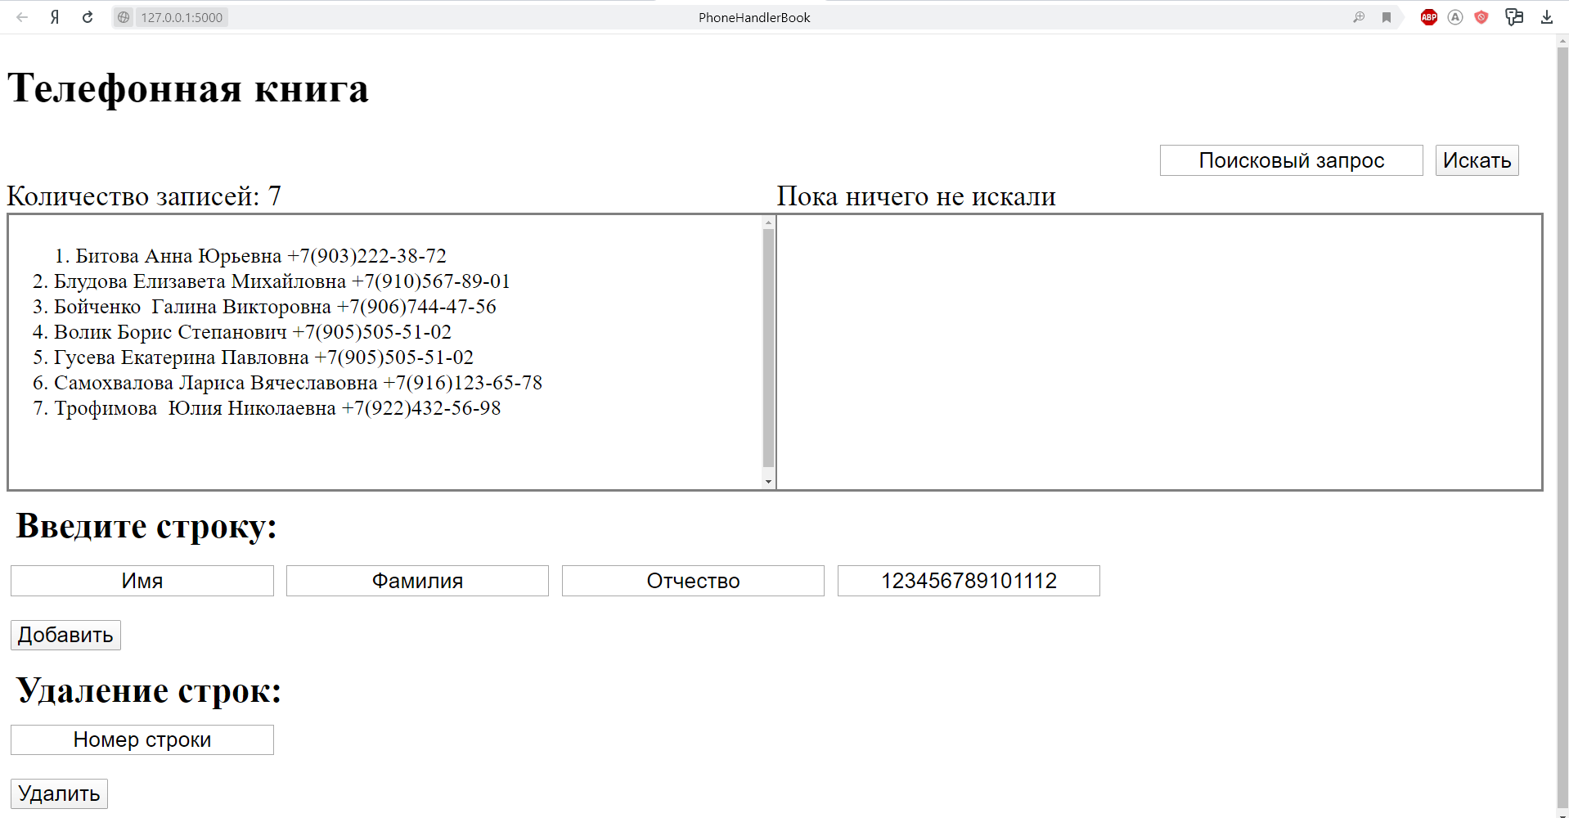Click the Пока ничего не искали label
The height and width of the screenshot is (818, 1569).
[916, 196]
